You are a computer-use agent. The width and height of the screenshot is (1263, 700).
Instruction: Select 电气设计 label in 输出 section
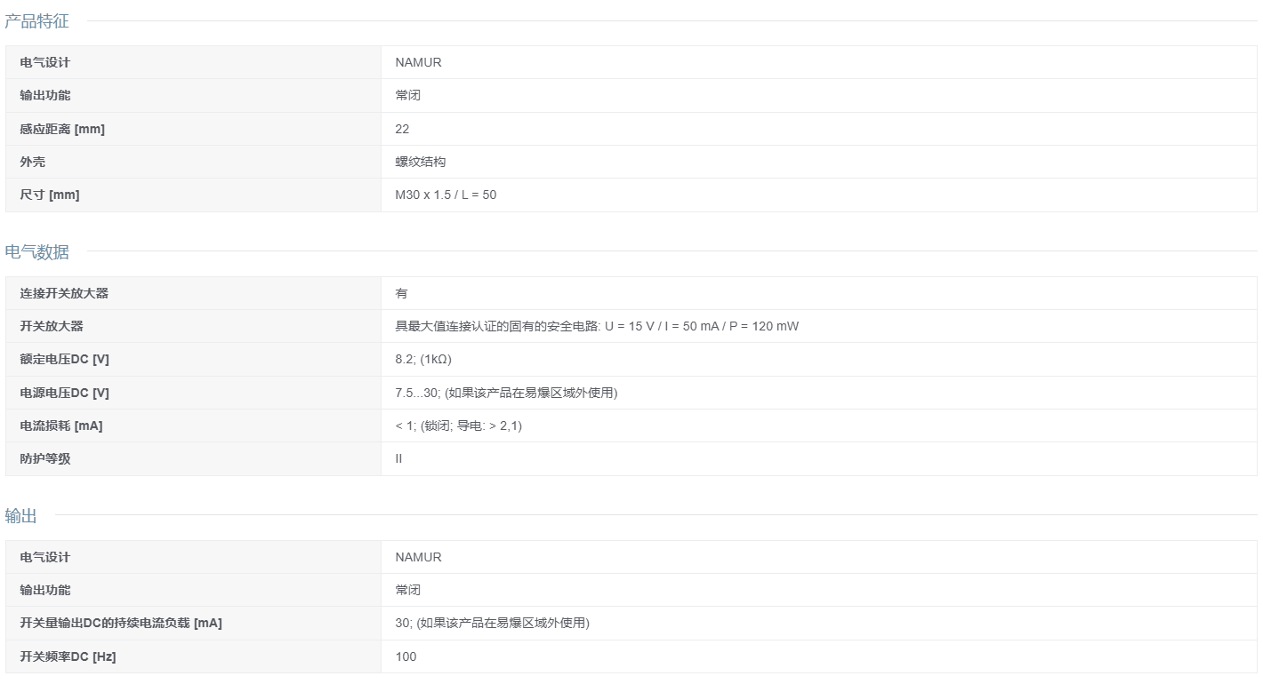tap(45, 557)
